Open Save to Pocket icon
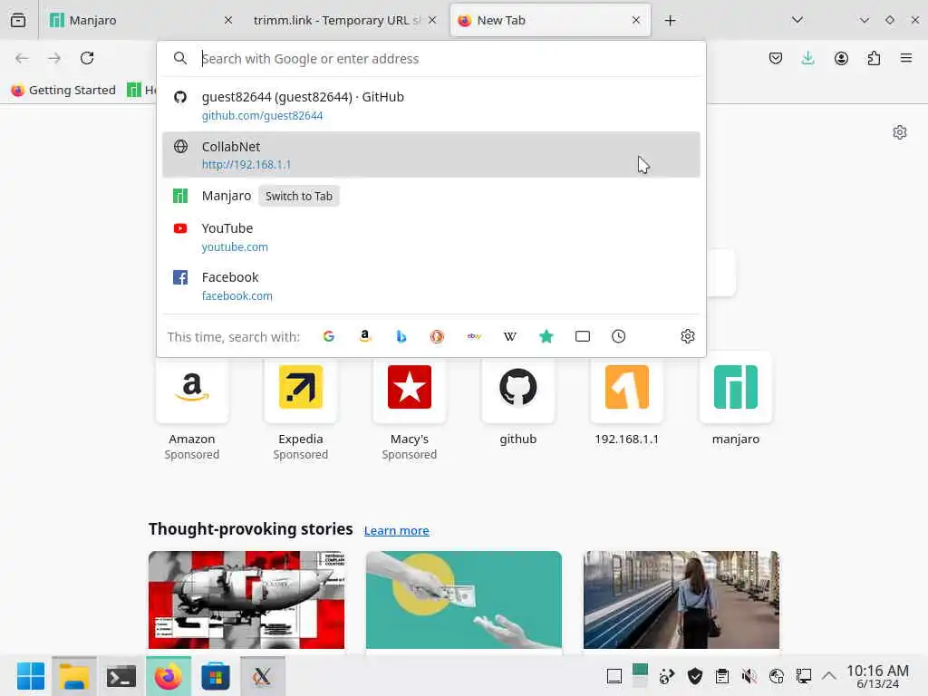 click(776, 58)
